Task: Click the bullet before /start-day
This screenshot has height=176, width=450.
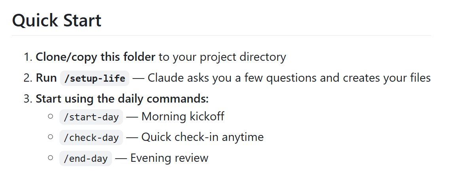Action: coord(50,116)
